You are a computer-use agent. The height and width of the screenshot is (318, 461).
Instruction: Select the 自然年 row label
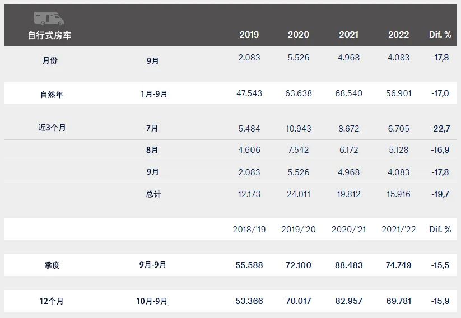tap(52, 95)
